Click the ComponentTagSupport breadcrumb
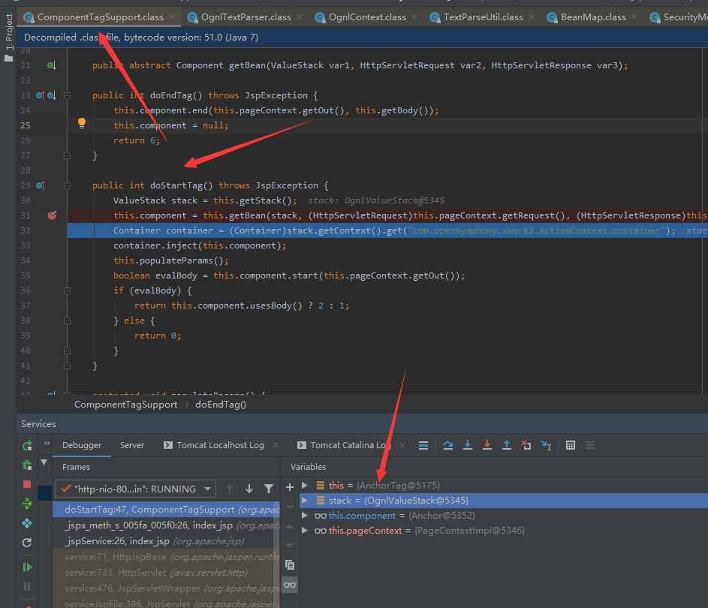Viewport: 708px width, 608px height. [x=125, y=405]
